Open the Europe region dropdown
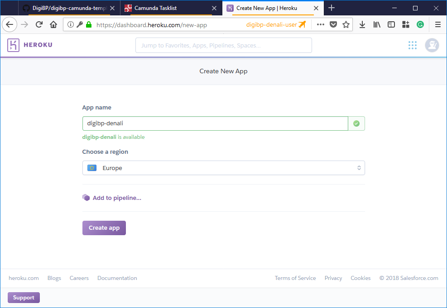Screen dimensions: 447x308 coord(224,168)
